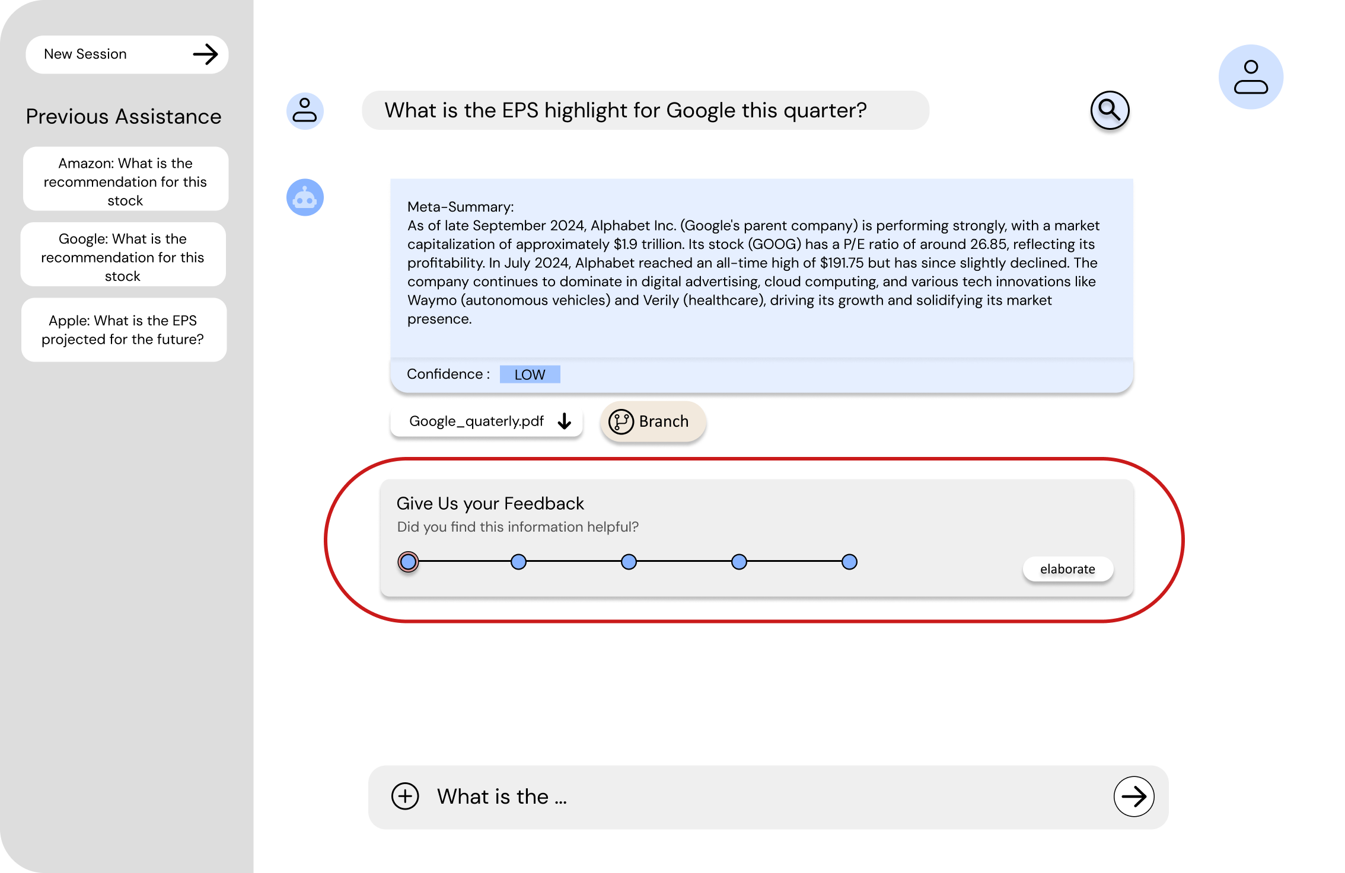Download Google_quaterly.pdf file chip

tap(486, 421)
